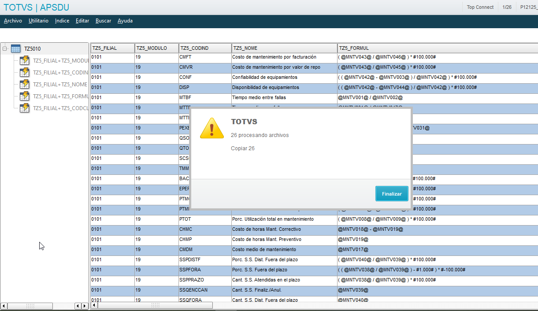Screen dimensions: 538x311
Task: Click the grid horizontal scrollbar thumb
Action: (155, 305)
